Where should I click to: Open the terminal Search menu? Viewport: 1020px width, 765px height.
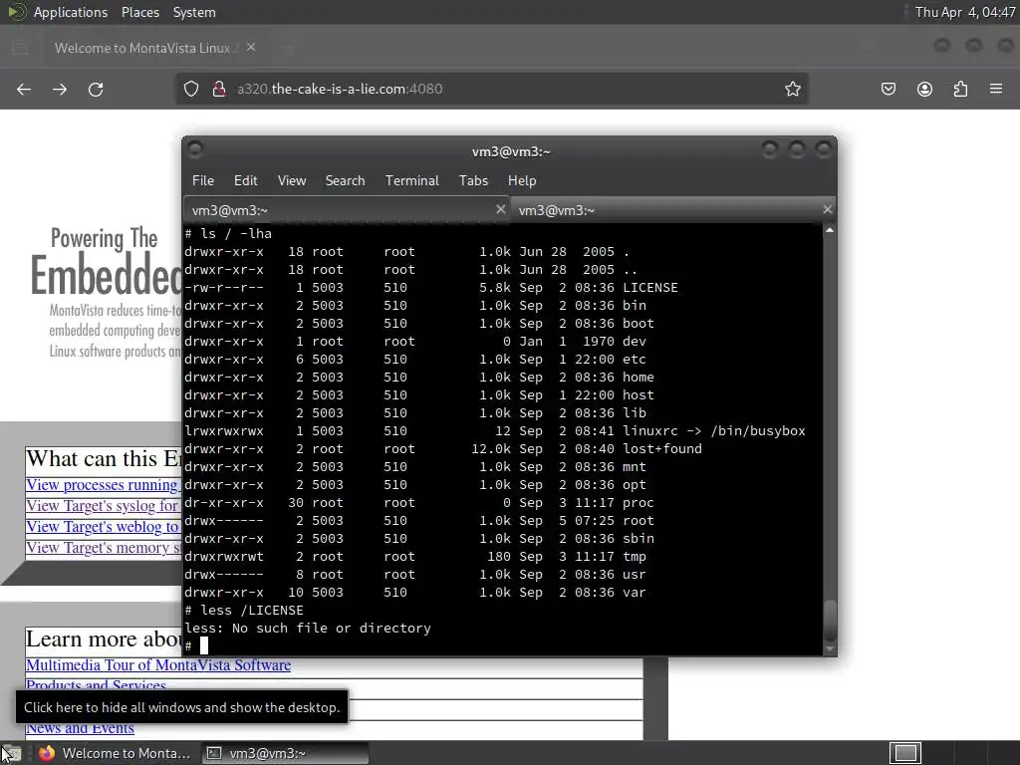(x=345, y=181)
